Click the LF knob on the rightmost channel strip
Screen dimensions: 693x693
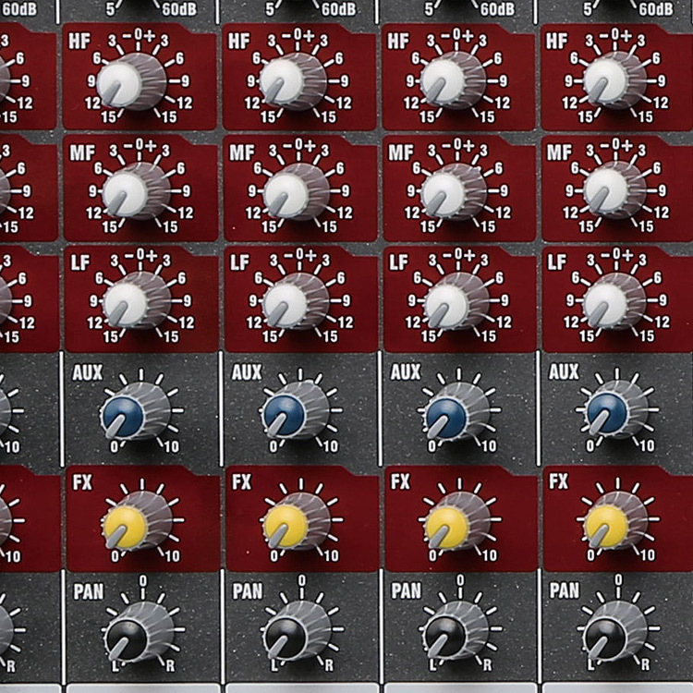(615, 301)
